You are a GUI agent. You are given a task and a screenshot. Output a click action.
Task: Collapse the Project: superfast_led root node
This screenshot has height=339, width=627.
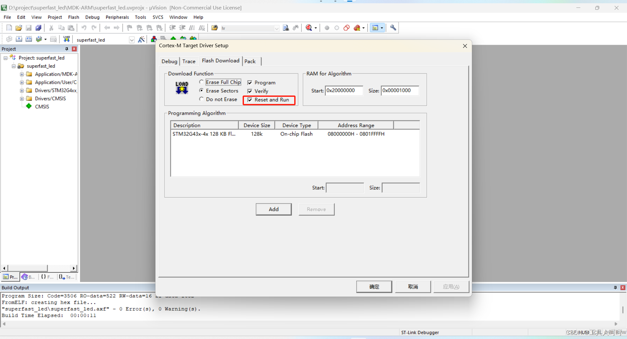tap(6, 58)
